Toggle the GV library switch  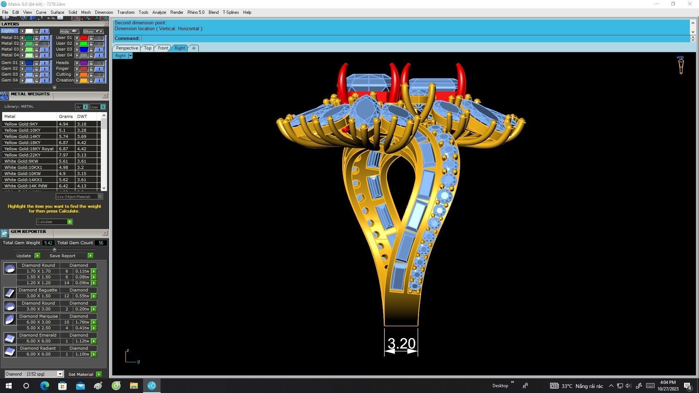pyautogui.click(x=85, y=107)
